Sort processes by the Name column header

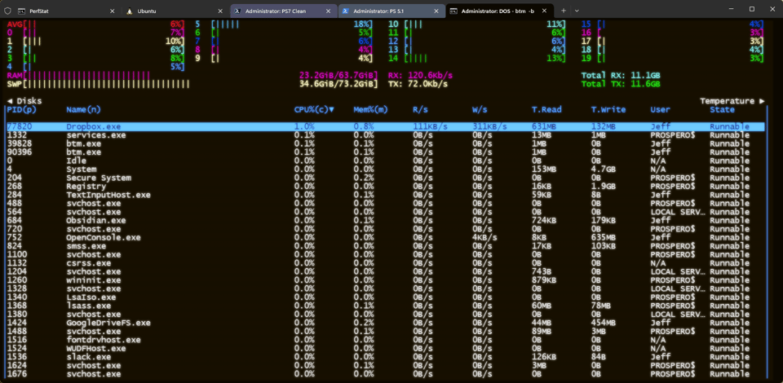(x=83, y=109)
